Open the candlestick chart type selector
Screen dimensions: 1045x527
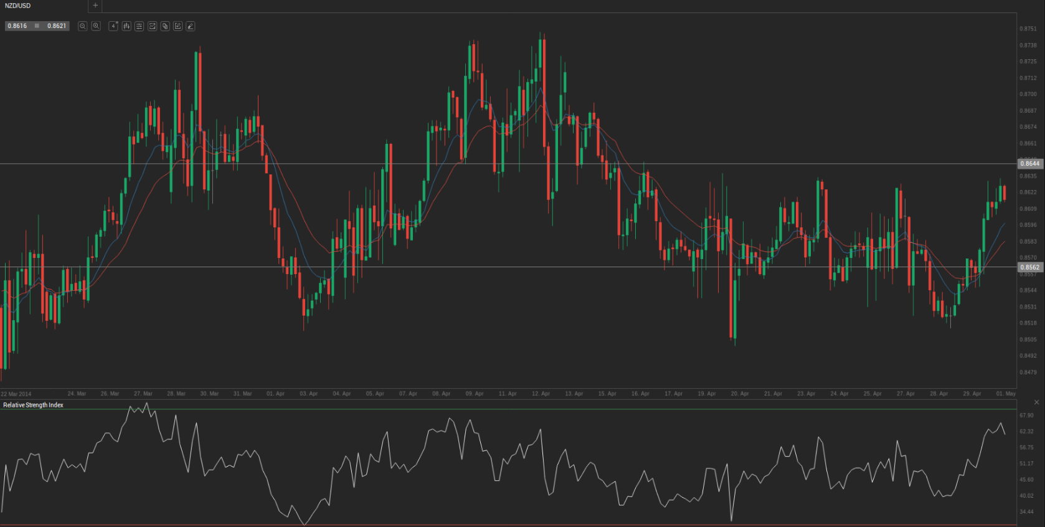coord(126,26)
